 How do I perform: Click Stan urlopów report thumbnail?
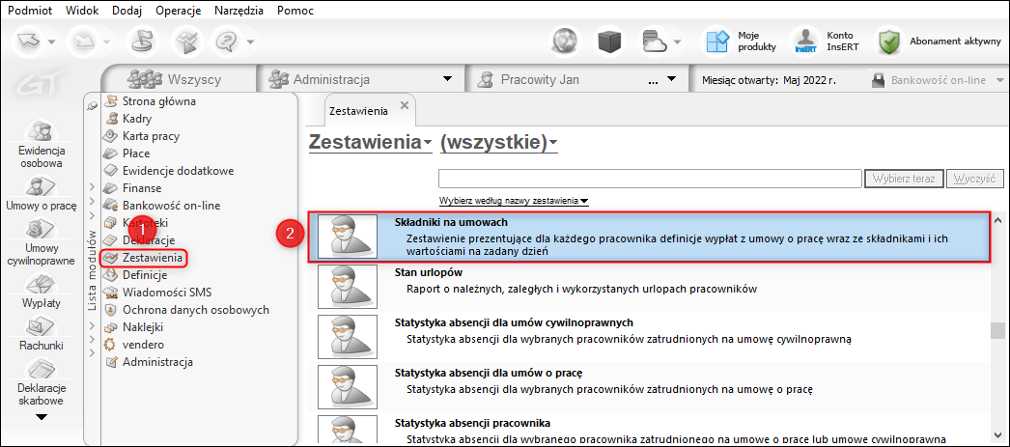pyautogui.click(x=348, y=288)
